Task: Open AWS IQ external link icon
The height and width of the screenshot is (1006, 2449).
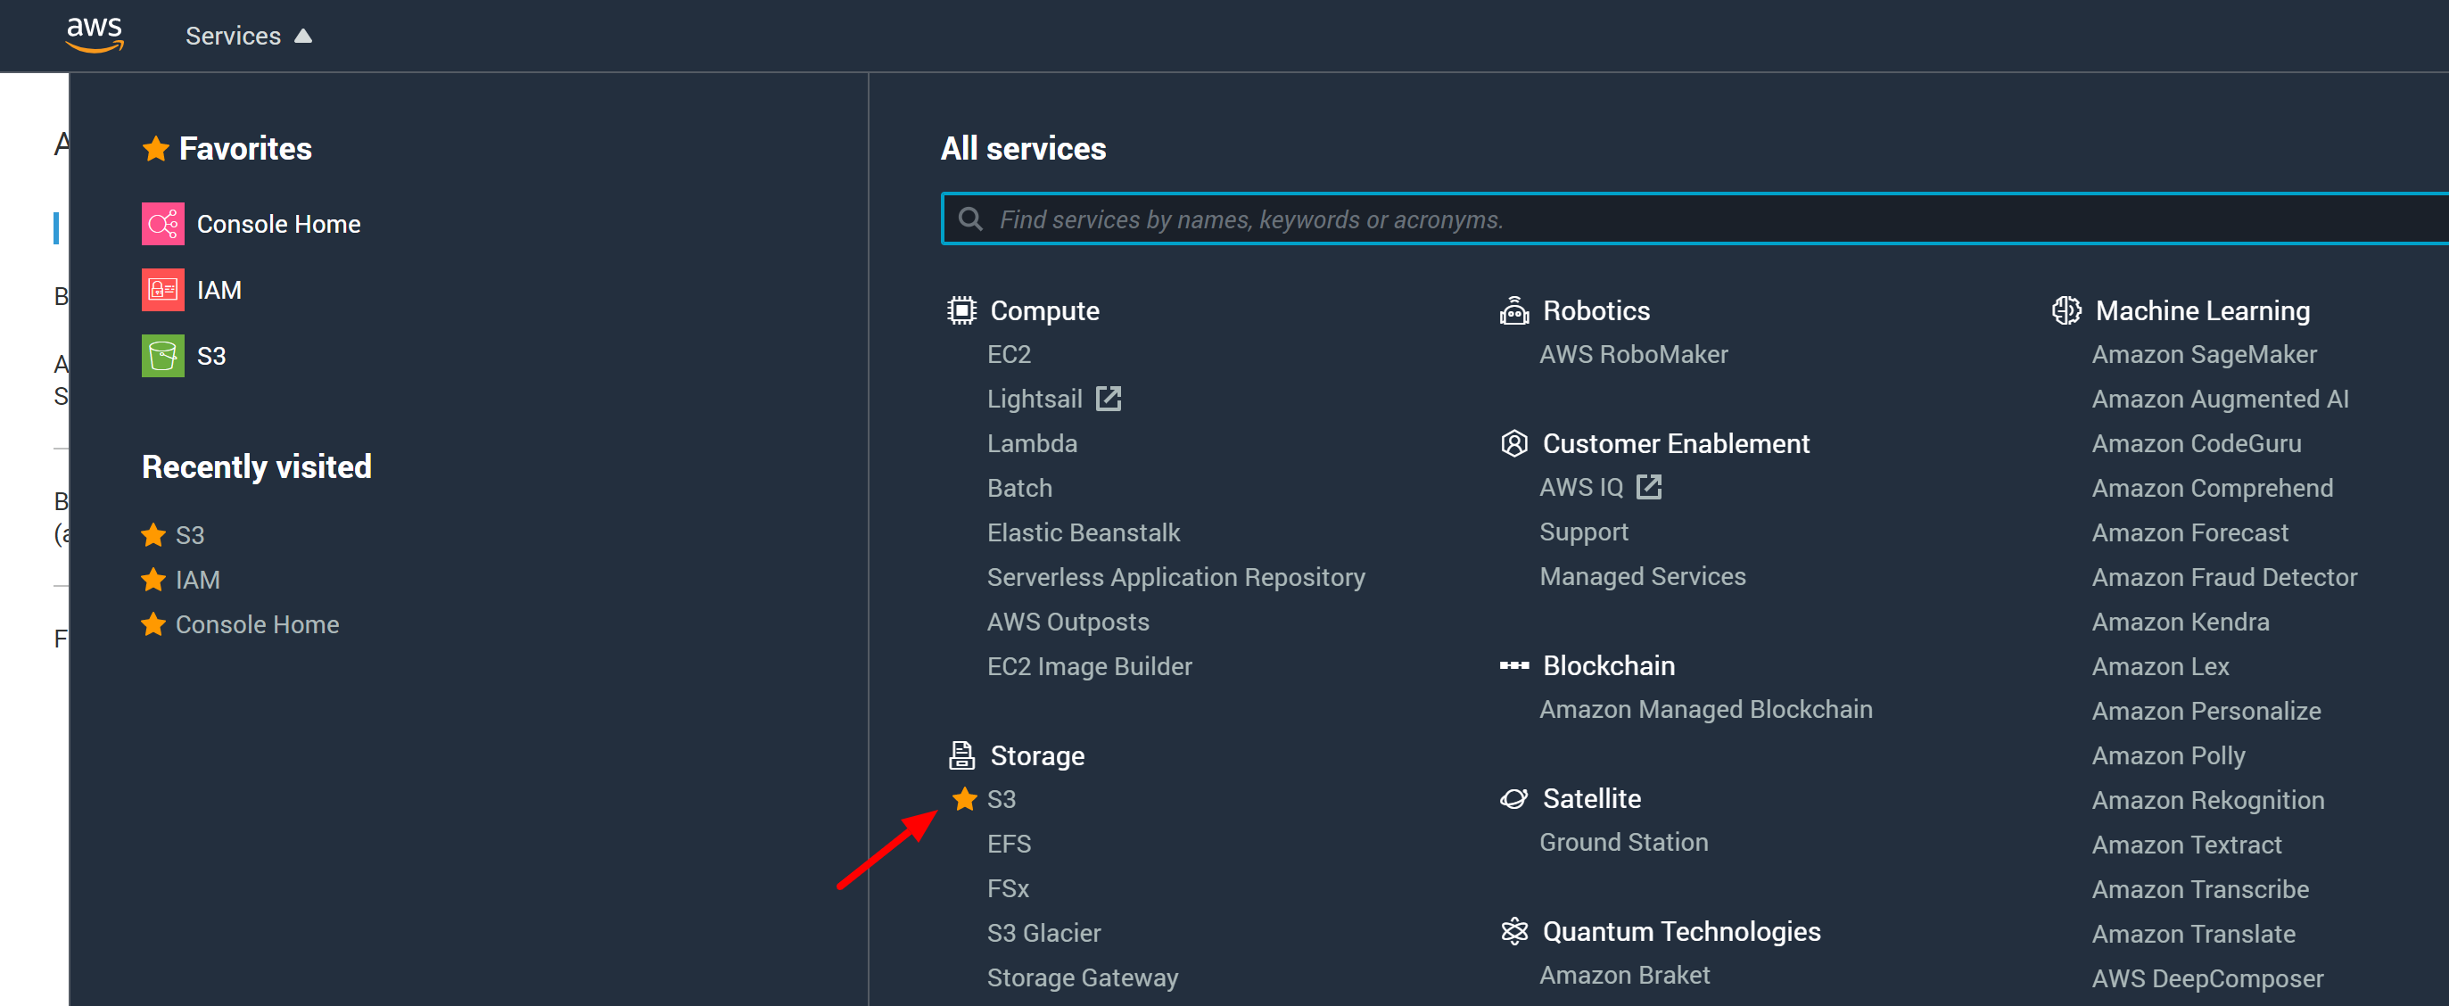Action: click(x=1648, y=488)
